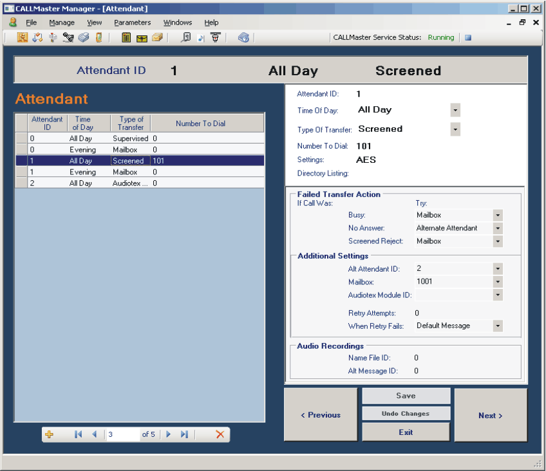Viewport: 546px width, 471px height.
Task: Jump to the last attendant record
Action: pos(184,434)
